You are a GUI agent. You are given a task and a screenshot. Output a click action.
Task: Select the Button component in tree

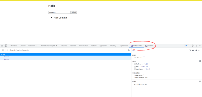[x=7, y=59]
